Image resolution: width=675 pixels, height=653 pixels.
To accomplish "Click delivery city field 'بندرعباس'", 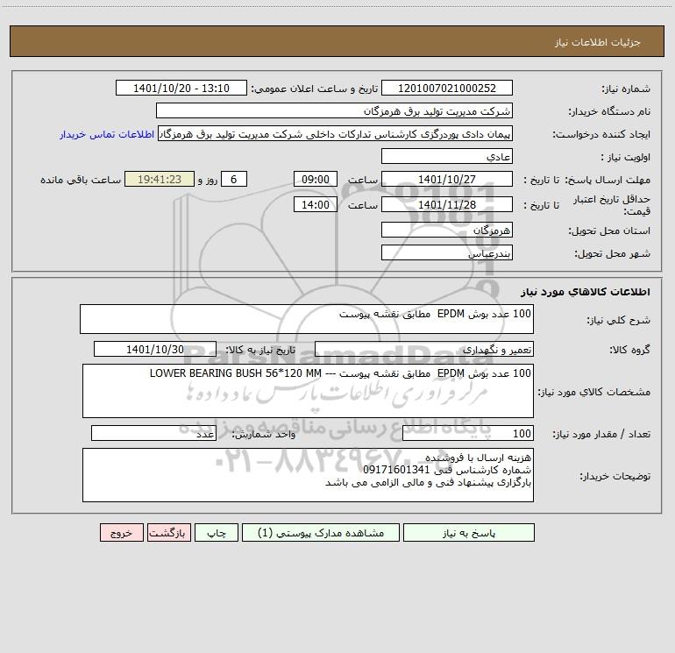I will [x=447, y=252].
